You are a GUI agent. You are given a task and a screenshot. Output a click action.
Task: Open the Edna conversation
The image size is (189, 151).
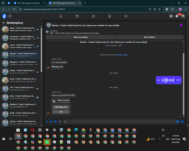tap(20, 97)
